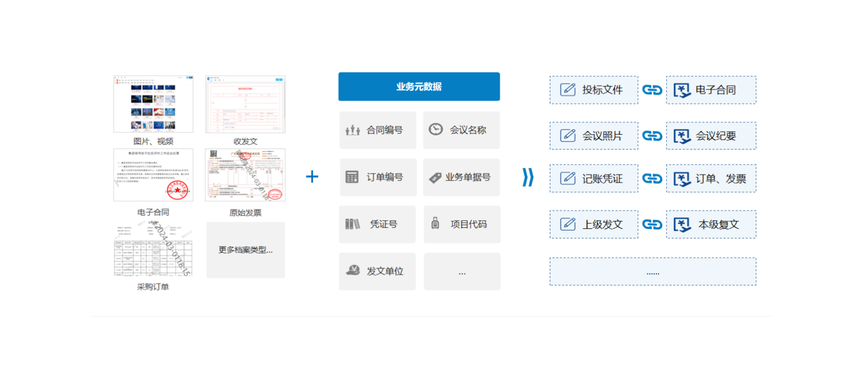Click the double chevron arrow icon
The height and width of the screenshot is (379, 862).
tap(528, 177)
